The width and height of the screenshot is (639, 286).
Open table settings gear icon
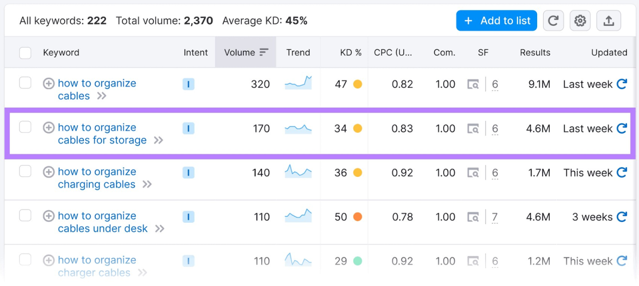580,21
